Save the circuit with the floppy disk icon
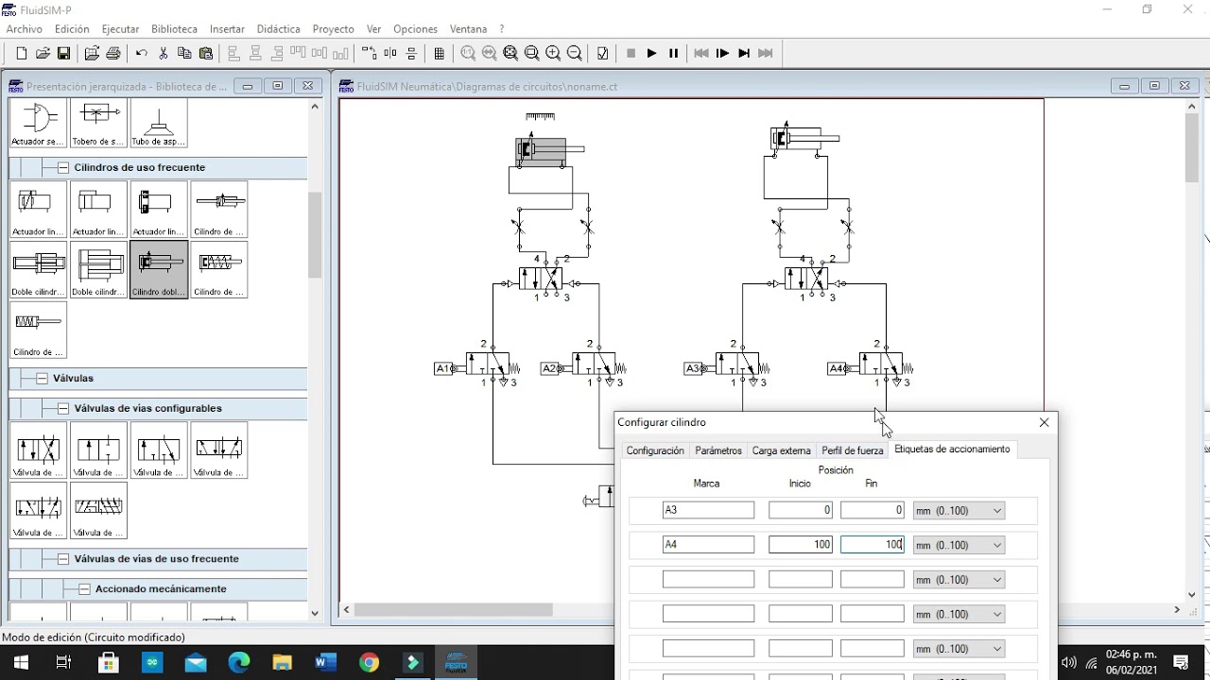 pos(64,54)
